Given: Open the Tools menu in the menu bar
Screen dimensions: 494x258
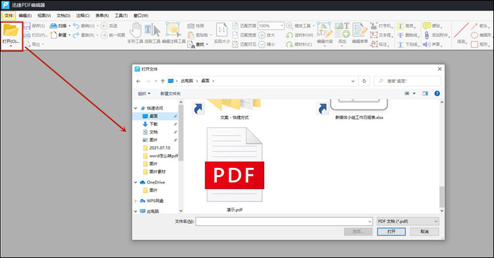Looking at the screenshot, I should (x=121, y=15).
